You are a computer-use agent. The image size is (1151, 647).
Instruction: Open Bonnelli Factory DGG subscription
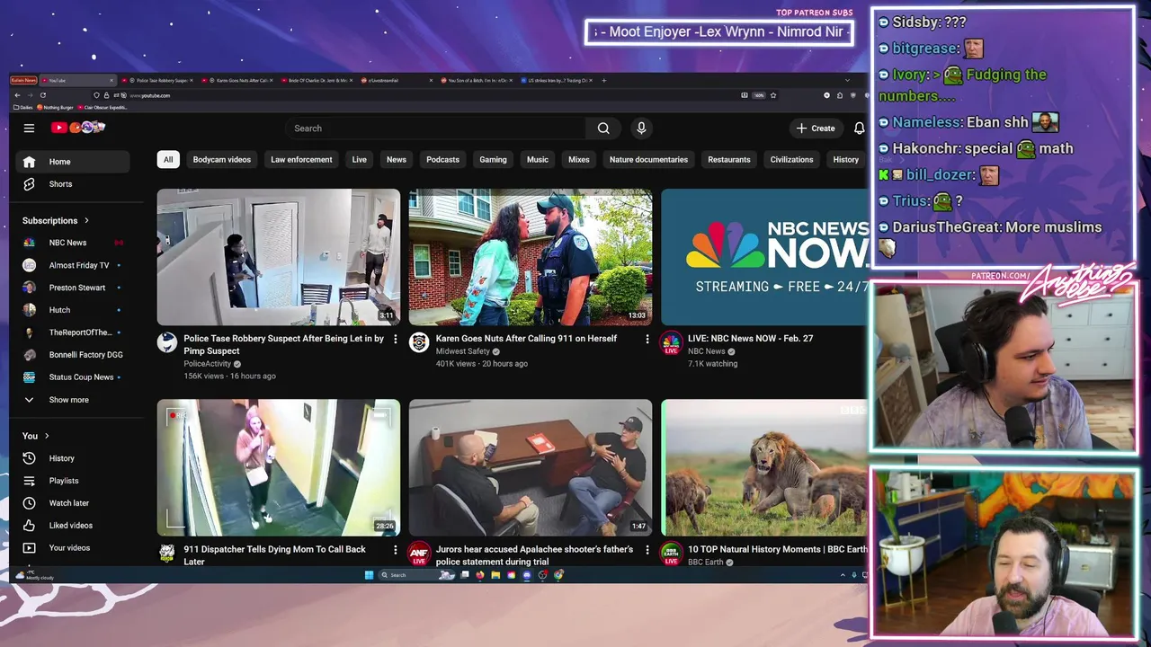click(72, 355)
